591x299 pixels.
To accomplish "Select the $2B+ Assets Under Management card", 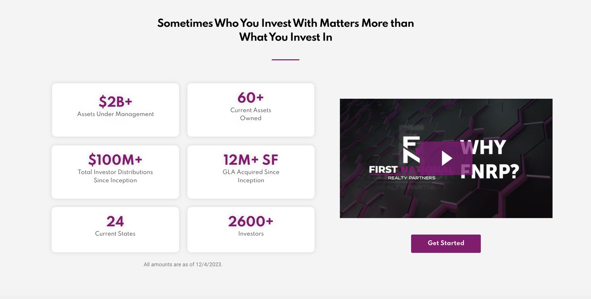I will coord(115,110).
